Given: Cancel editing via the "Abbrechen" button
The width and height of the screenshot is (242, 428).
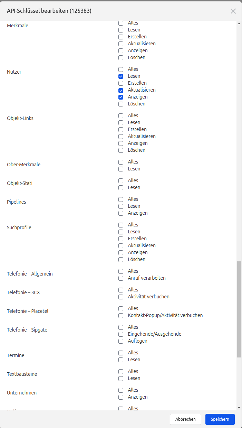Looking at the screenshot, I should click(185, 419).
